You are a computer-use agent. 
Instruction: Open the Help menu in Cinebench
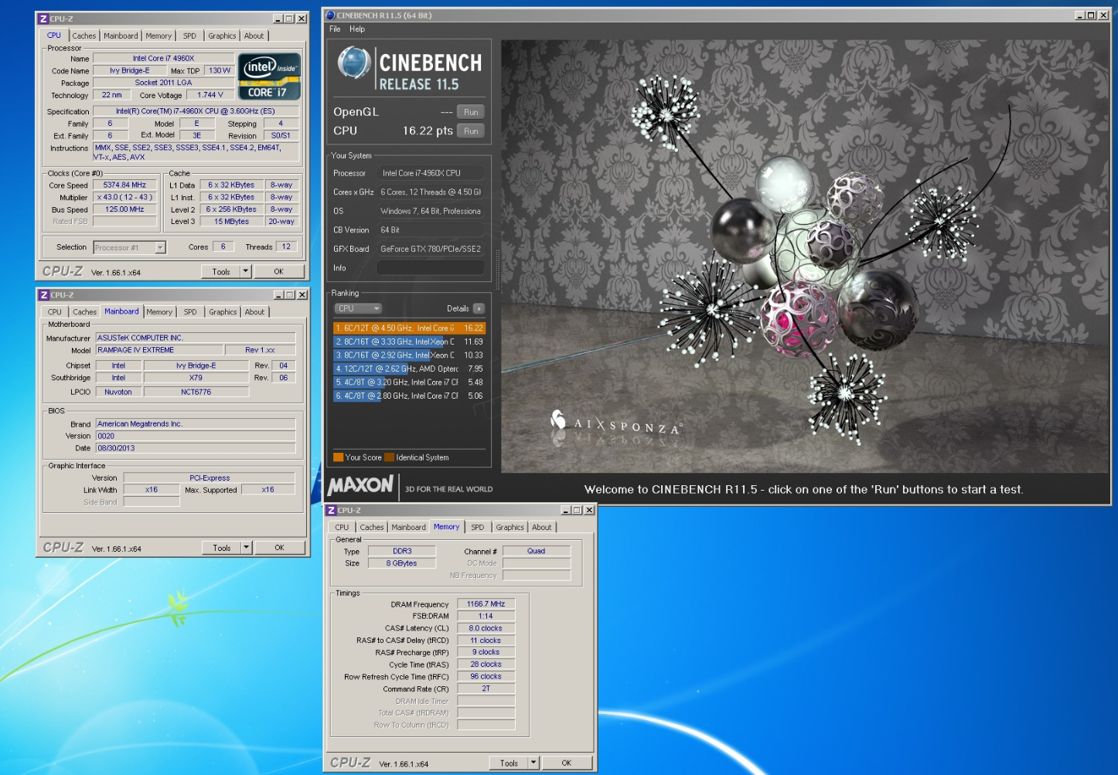pyautogui.click(x=357, y=29)
